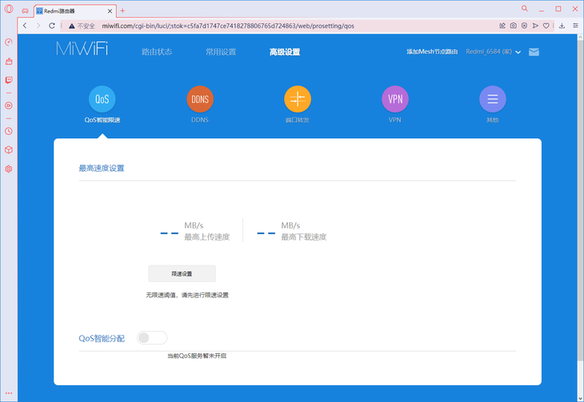Open Opera sidebar settings gear
Viewport: 584px width, 402px height.
click(x=9, y=169)
